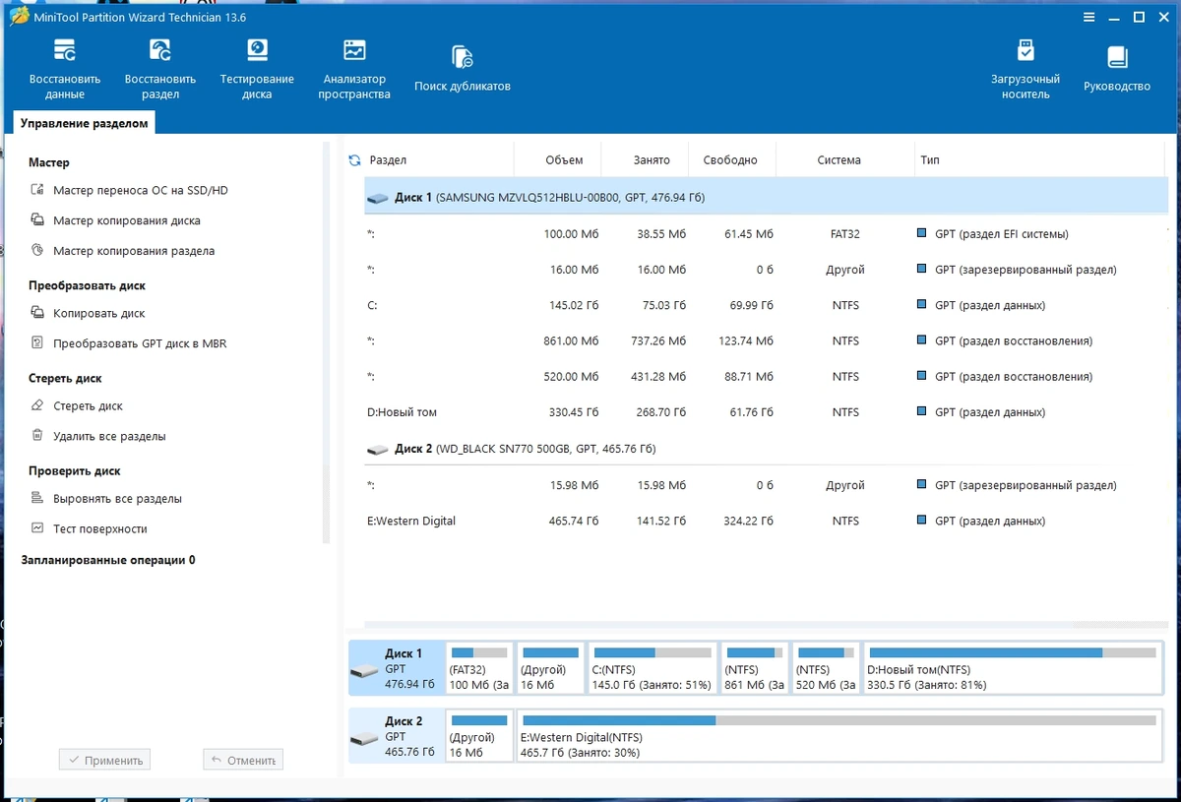
Task: Click the Копировать диск icon
Action: 37,313
